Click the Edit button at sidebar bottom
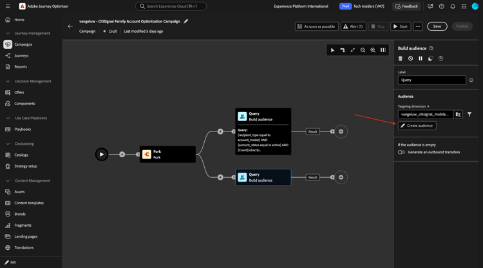This screenshot has height=268, width=483. coord(10,262)
